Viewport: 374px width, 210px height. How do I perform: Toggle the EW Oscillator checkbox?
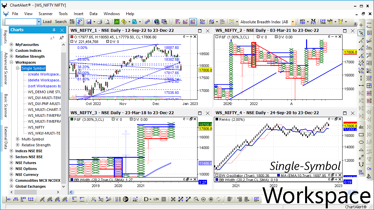(217, 176)
